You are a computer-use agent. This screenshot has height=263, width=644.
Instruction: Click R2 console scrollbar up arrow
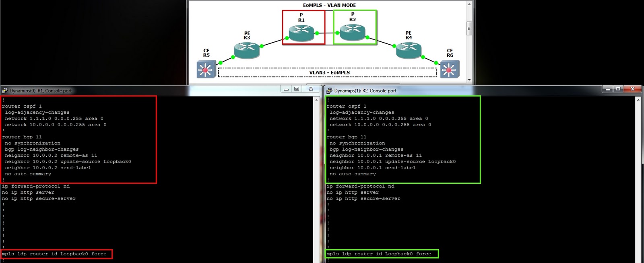(x=638, y=99)
